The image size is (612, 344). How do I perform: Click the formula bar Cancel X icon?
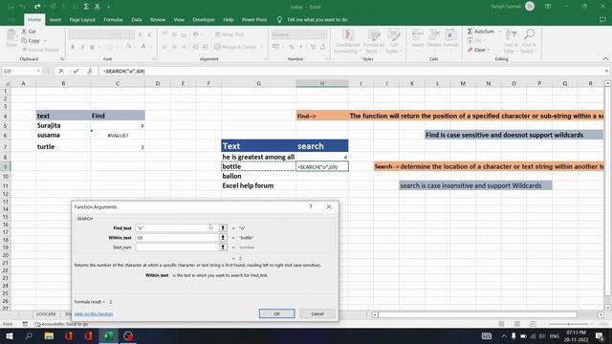pos(61,71)
